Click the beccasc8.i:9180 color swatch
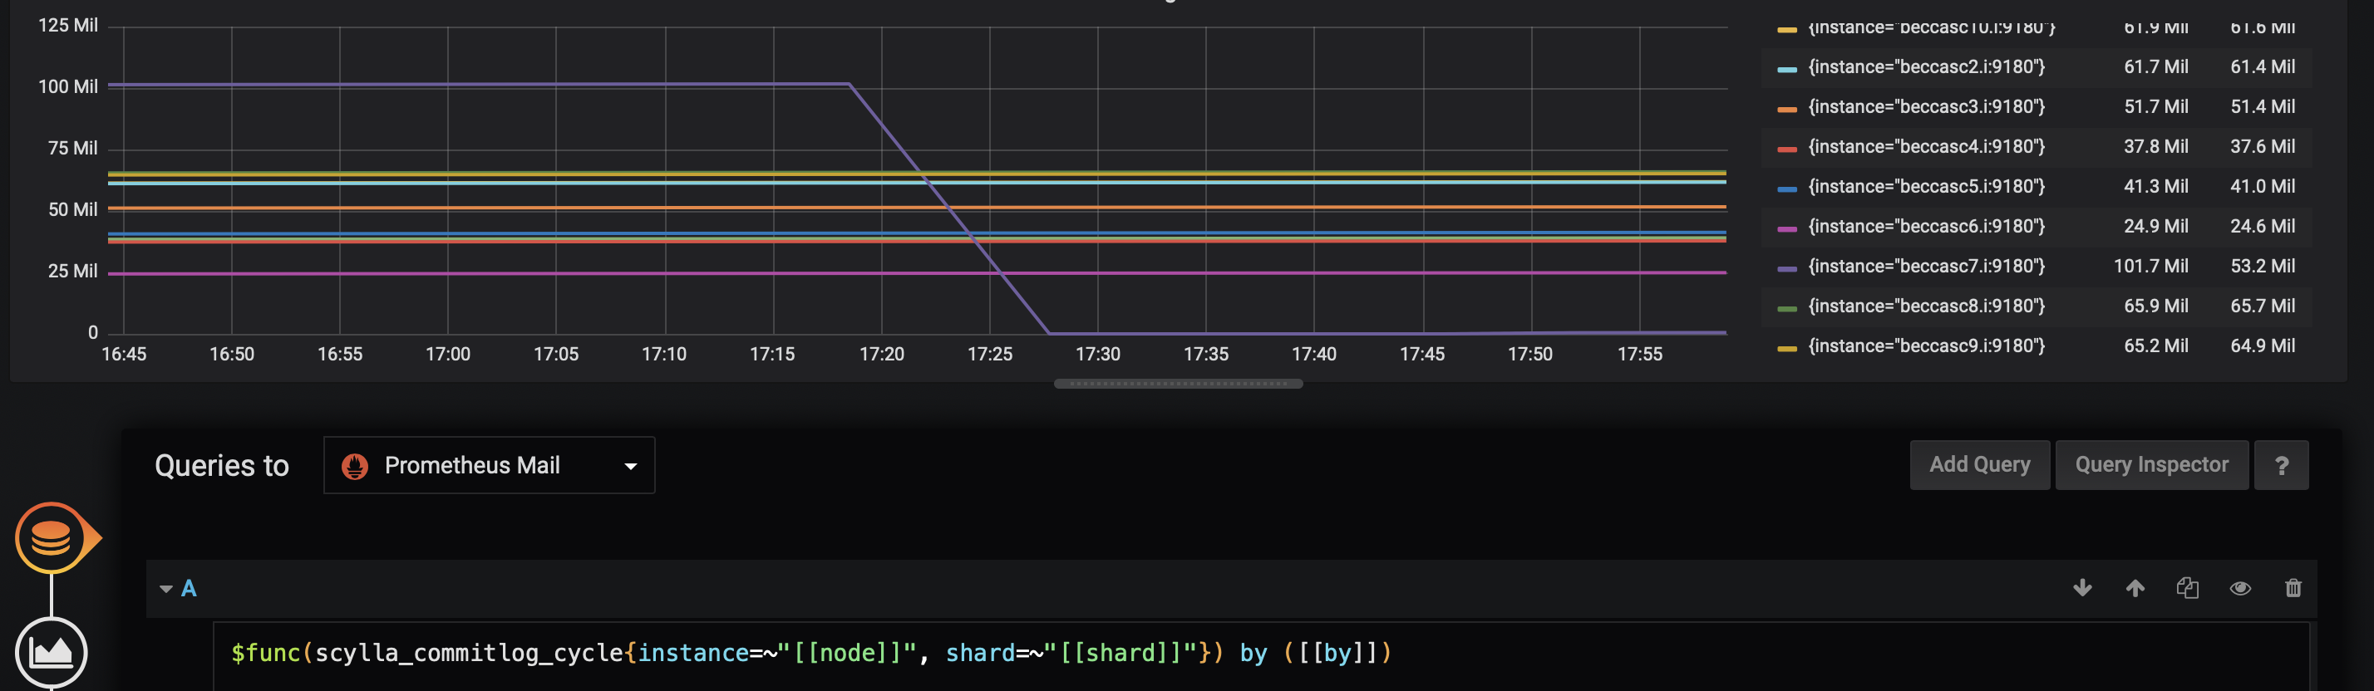 (1787, 309)
